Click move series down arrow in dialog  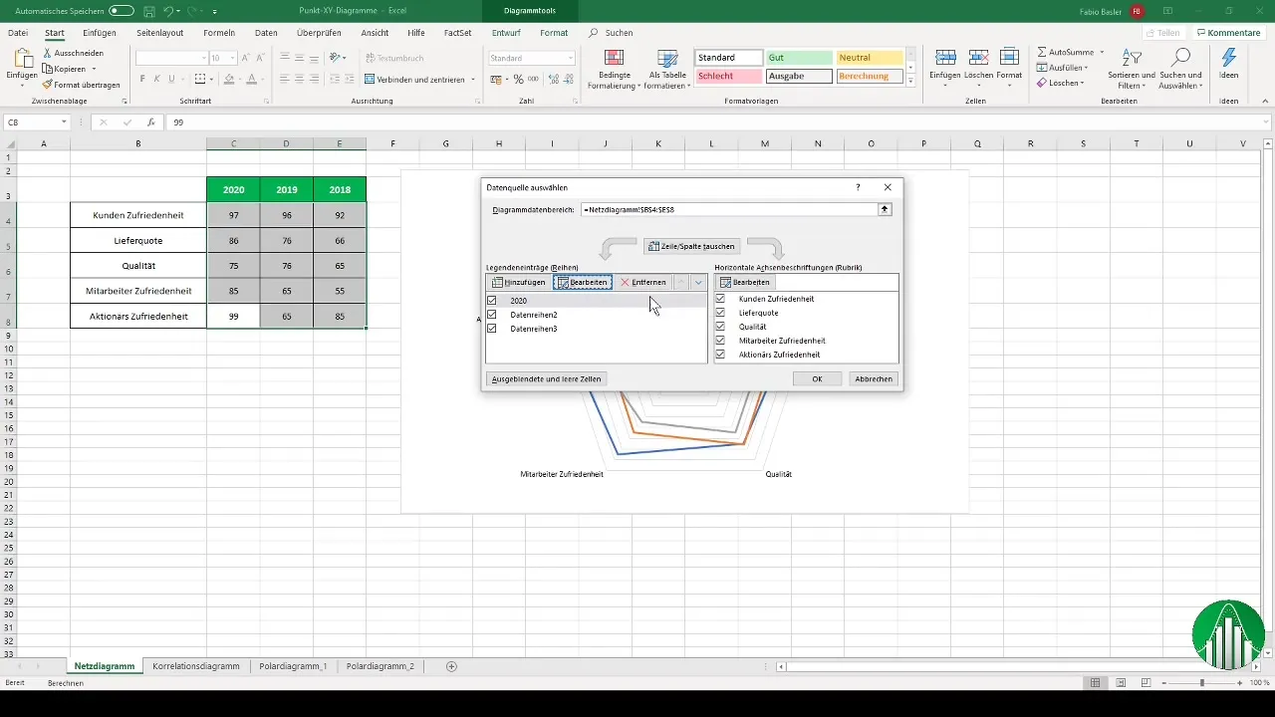pyautogui.click(x=698, y=283)
